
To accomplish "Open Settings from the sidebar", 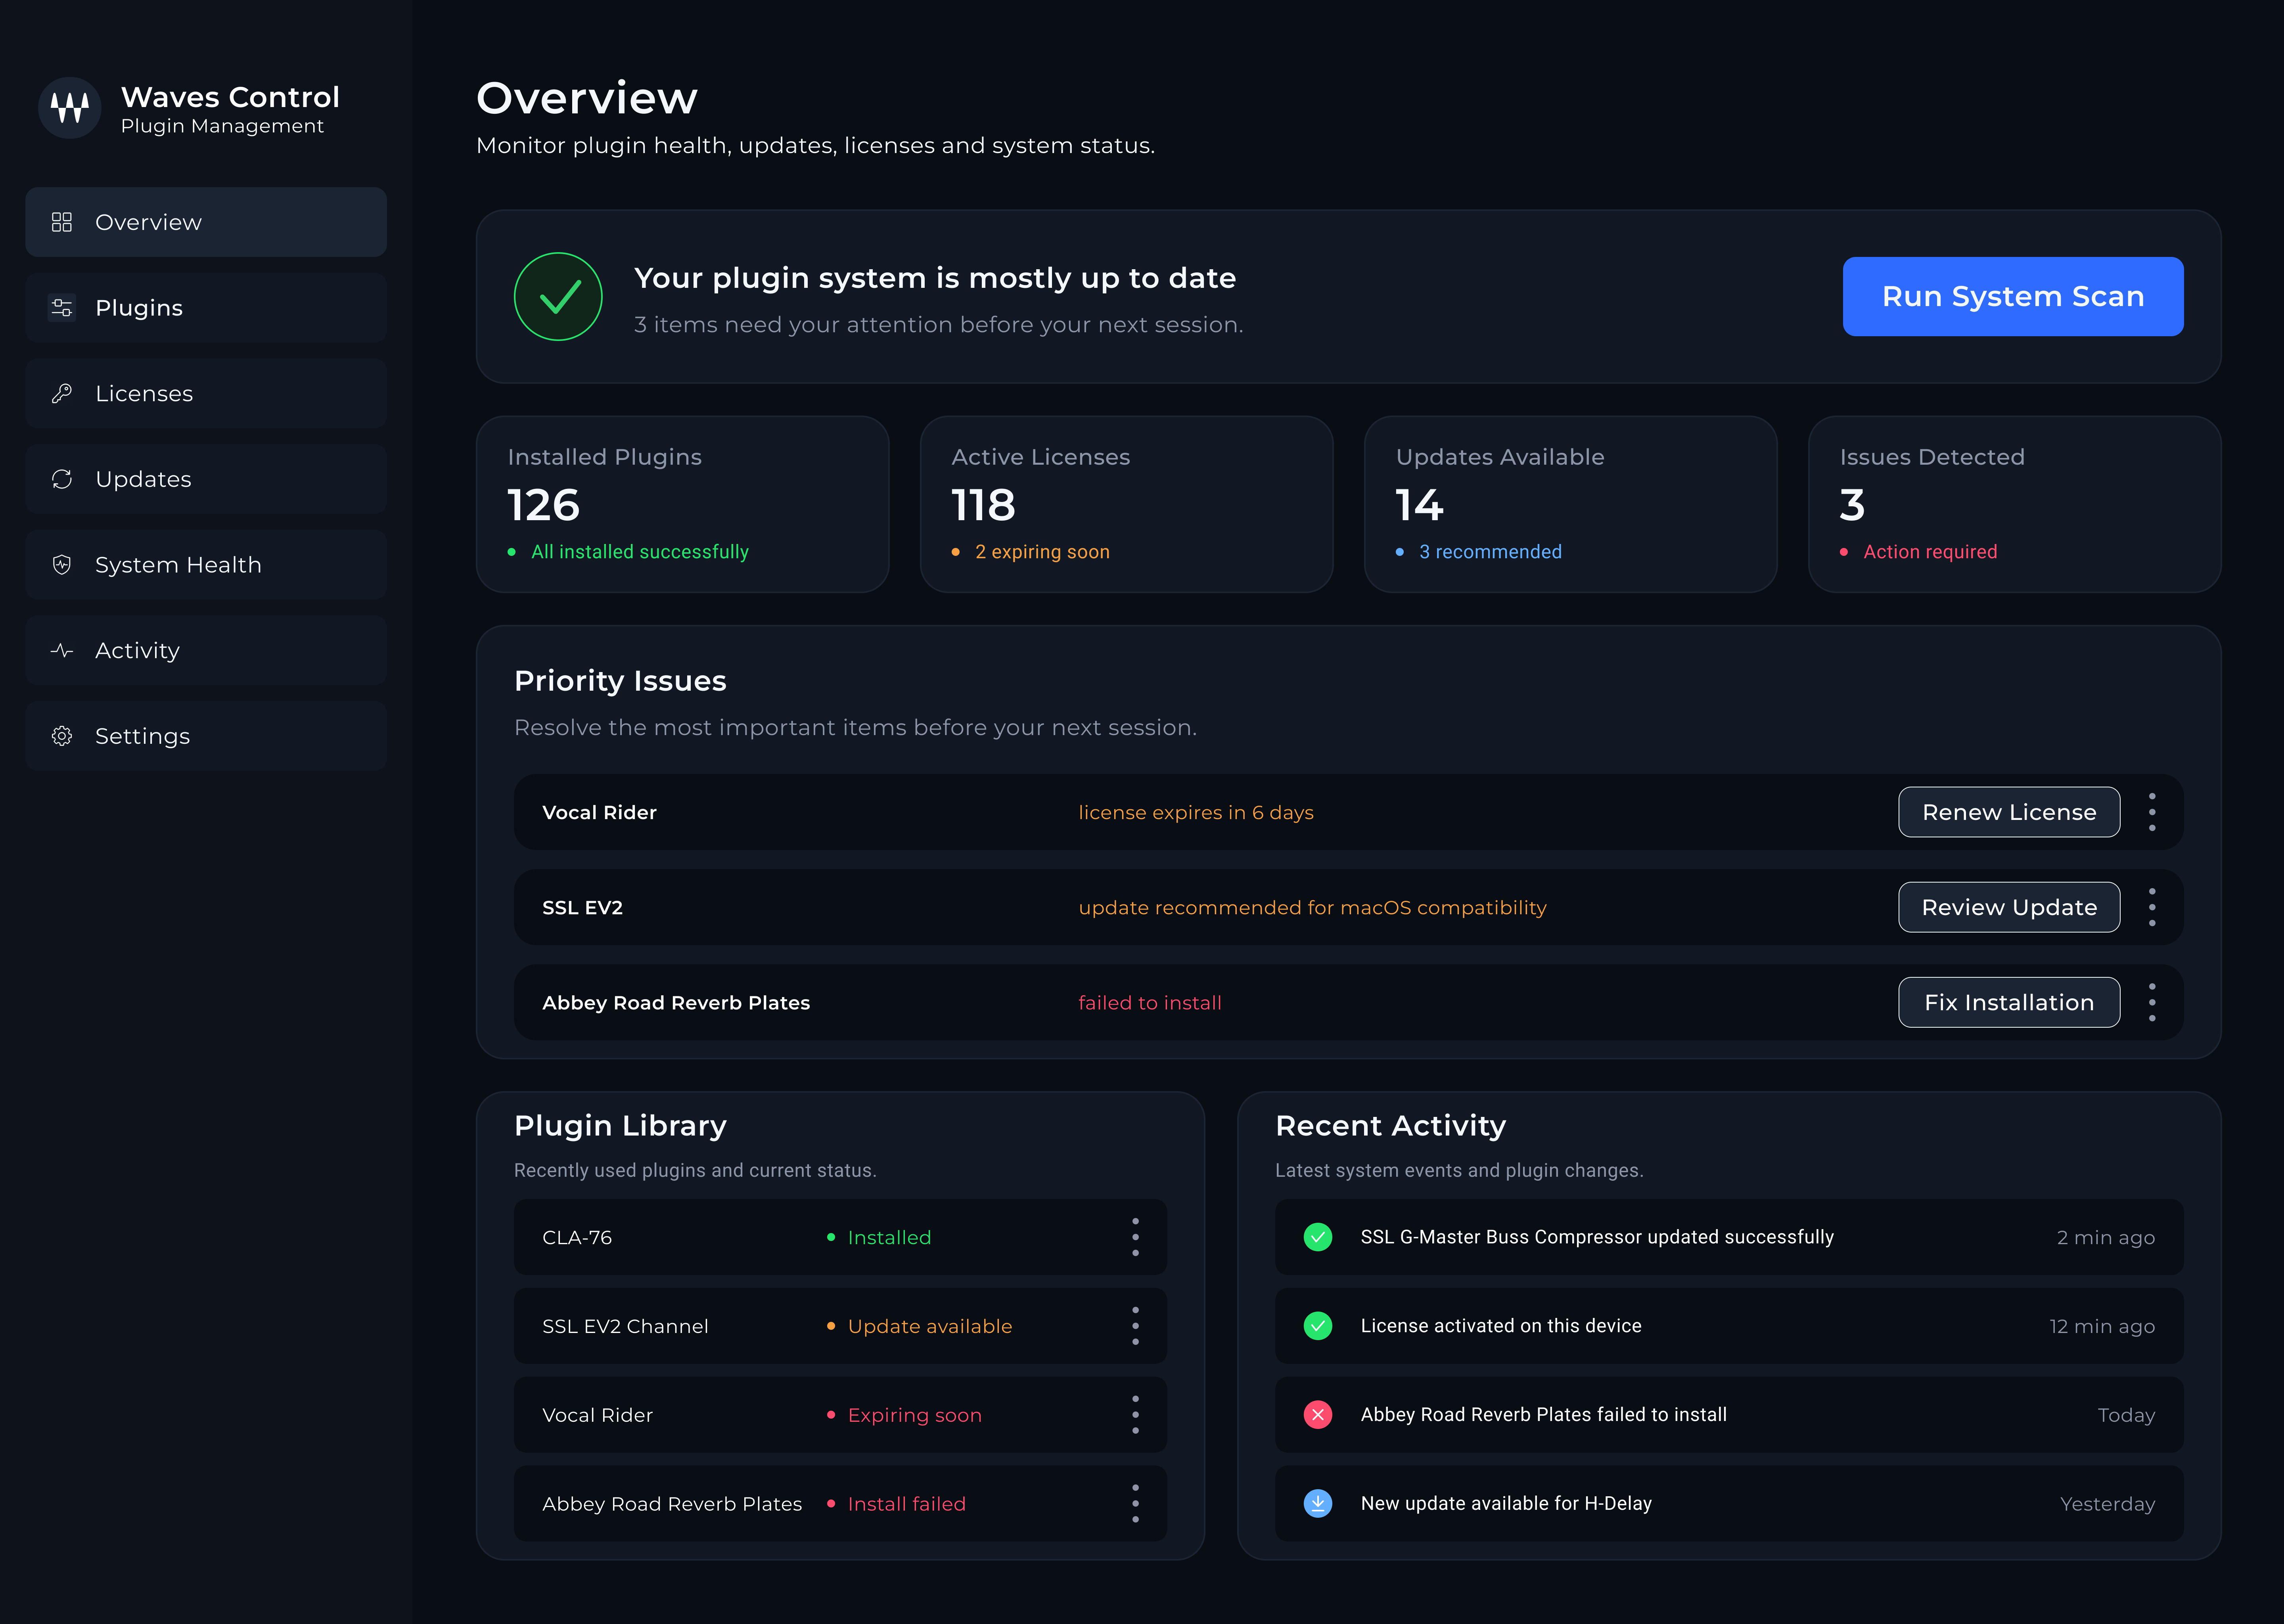I will coord(206,736).
